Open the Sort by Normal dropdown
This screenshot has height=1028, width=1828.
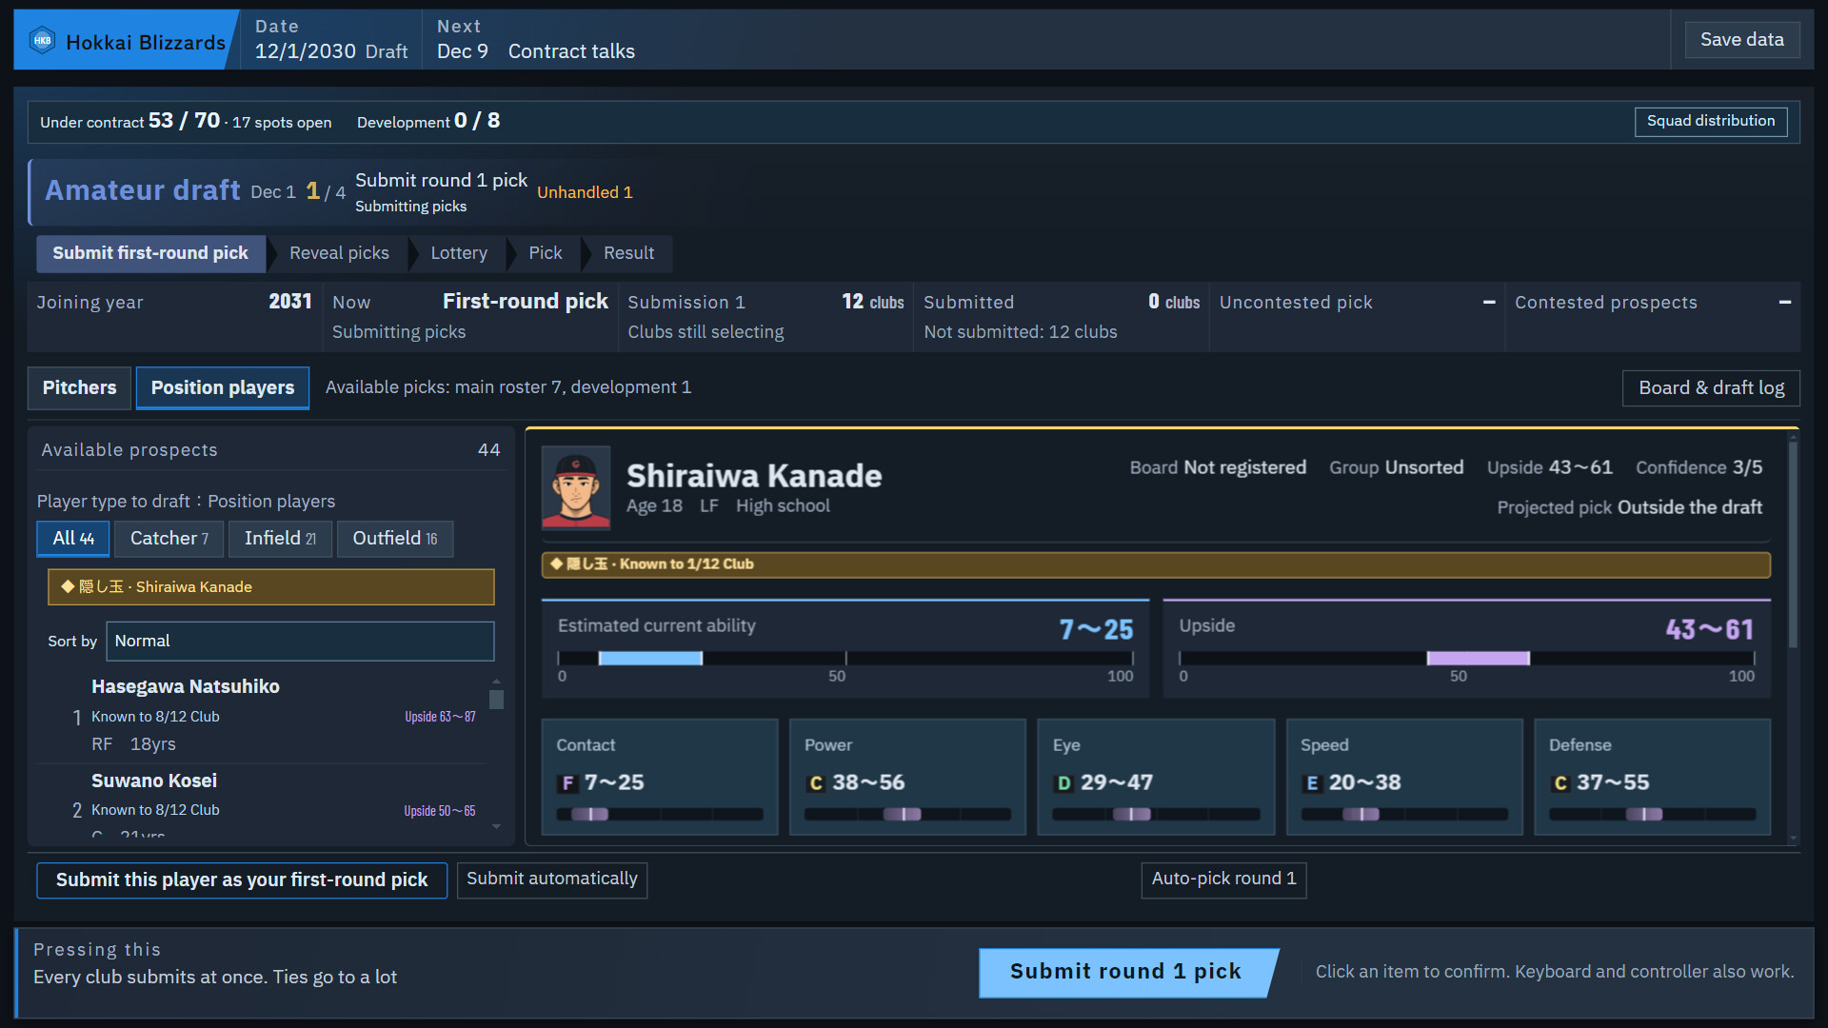point(300,642)
